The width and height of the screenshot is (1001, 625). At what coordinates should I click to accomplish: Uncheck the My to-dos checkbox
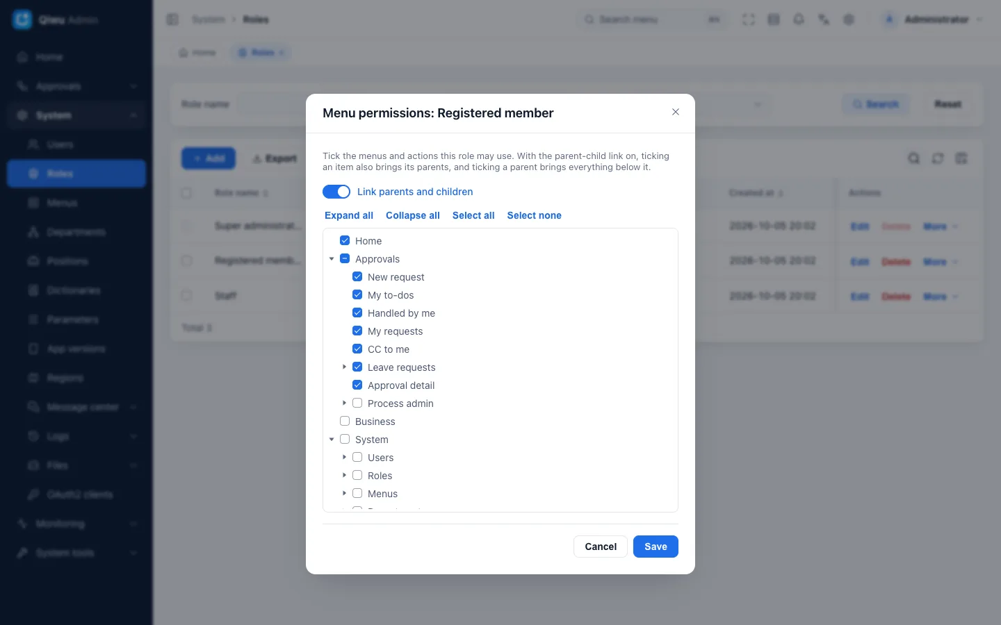tap(357, 294)
